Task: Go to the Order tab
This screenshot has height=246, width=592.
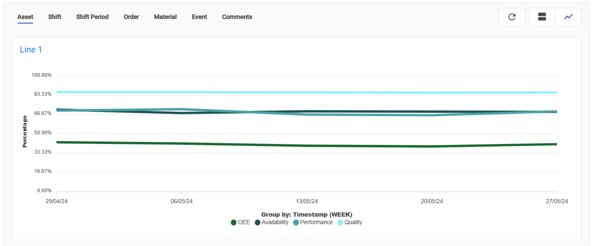Action: (x=131, y=17)
